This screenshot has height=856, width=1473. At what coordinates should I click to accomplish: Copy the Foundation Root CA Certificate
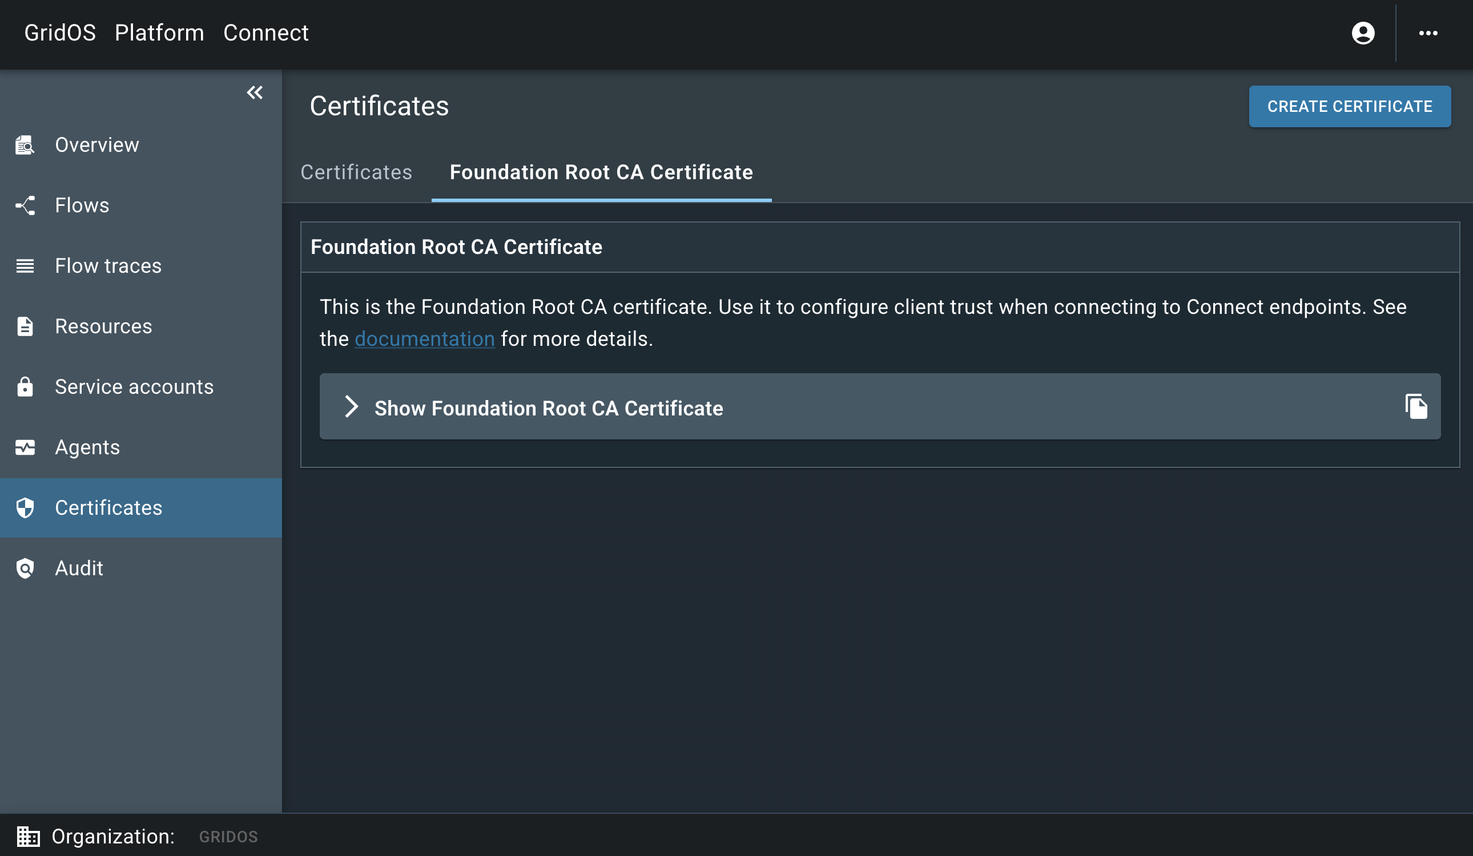point(1417,407)
